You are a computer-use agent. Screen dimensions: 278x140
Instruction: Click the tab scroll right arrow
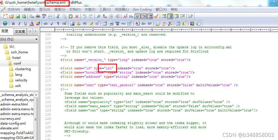click(36, 31)
